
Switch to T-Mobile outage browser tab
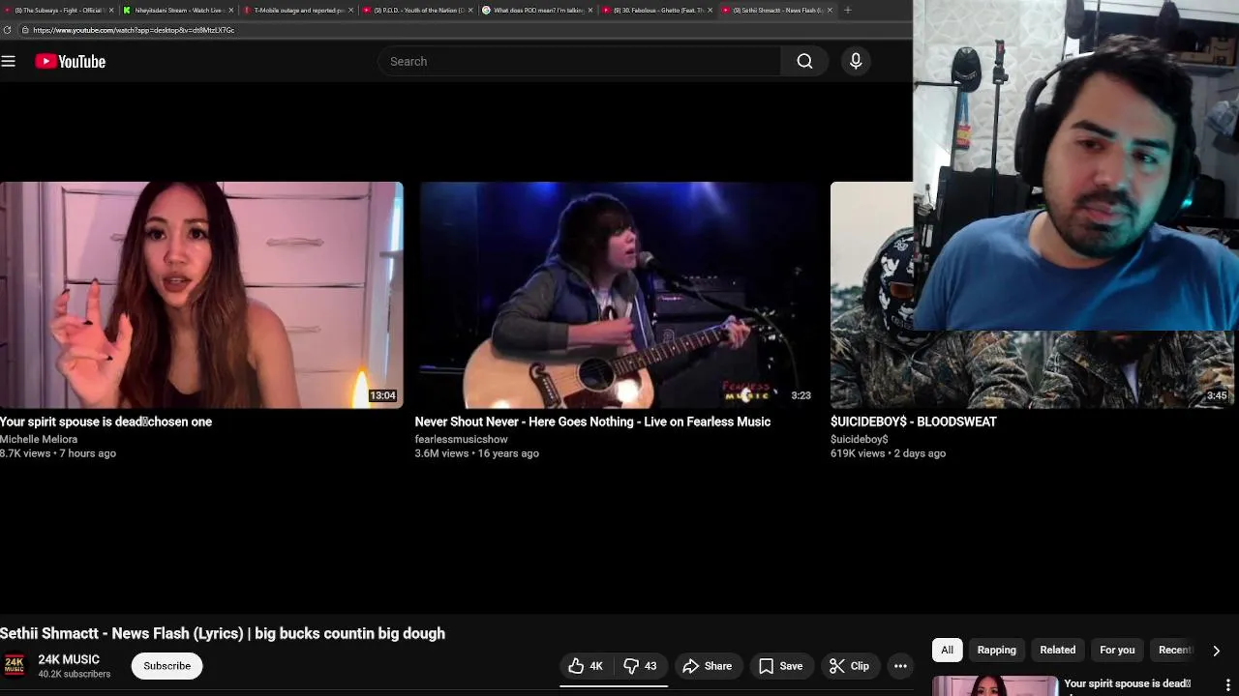[x=296, y=10]
